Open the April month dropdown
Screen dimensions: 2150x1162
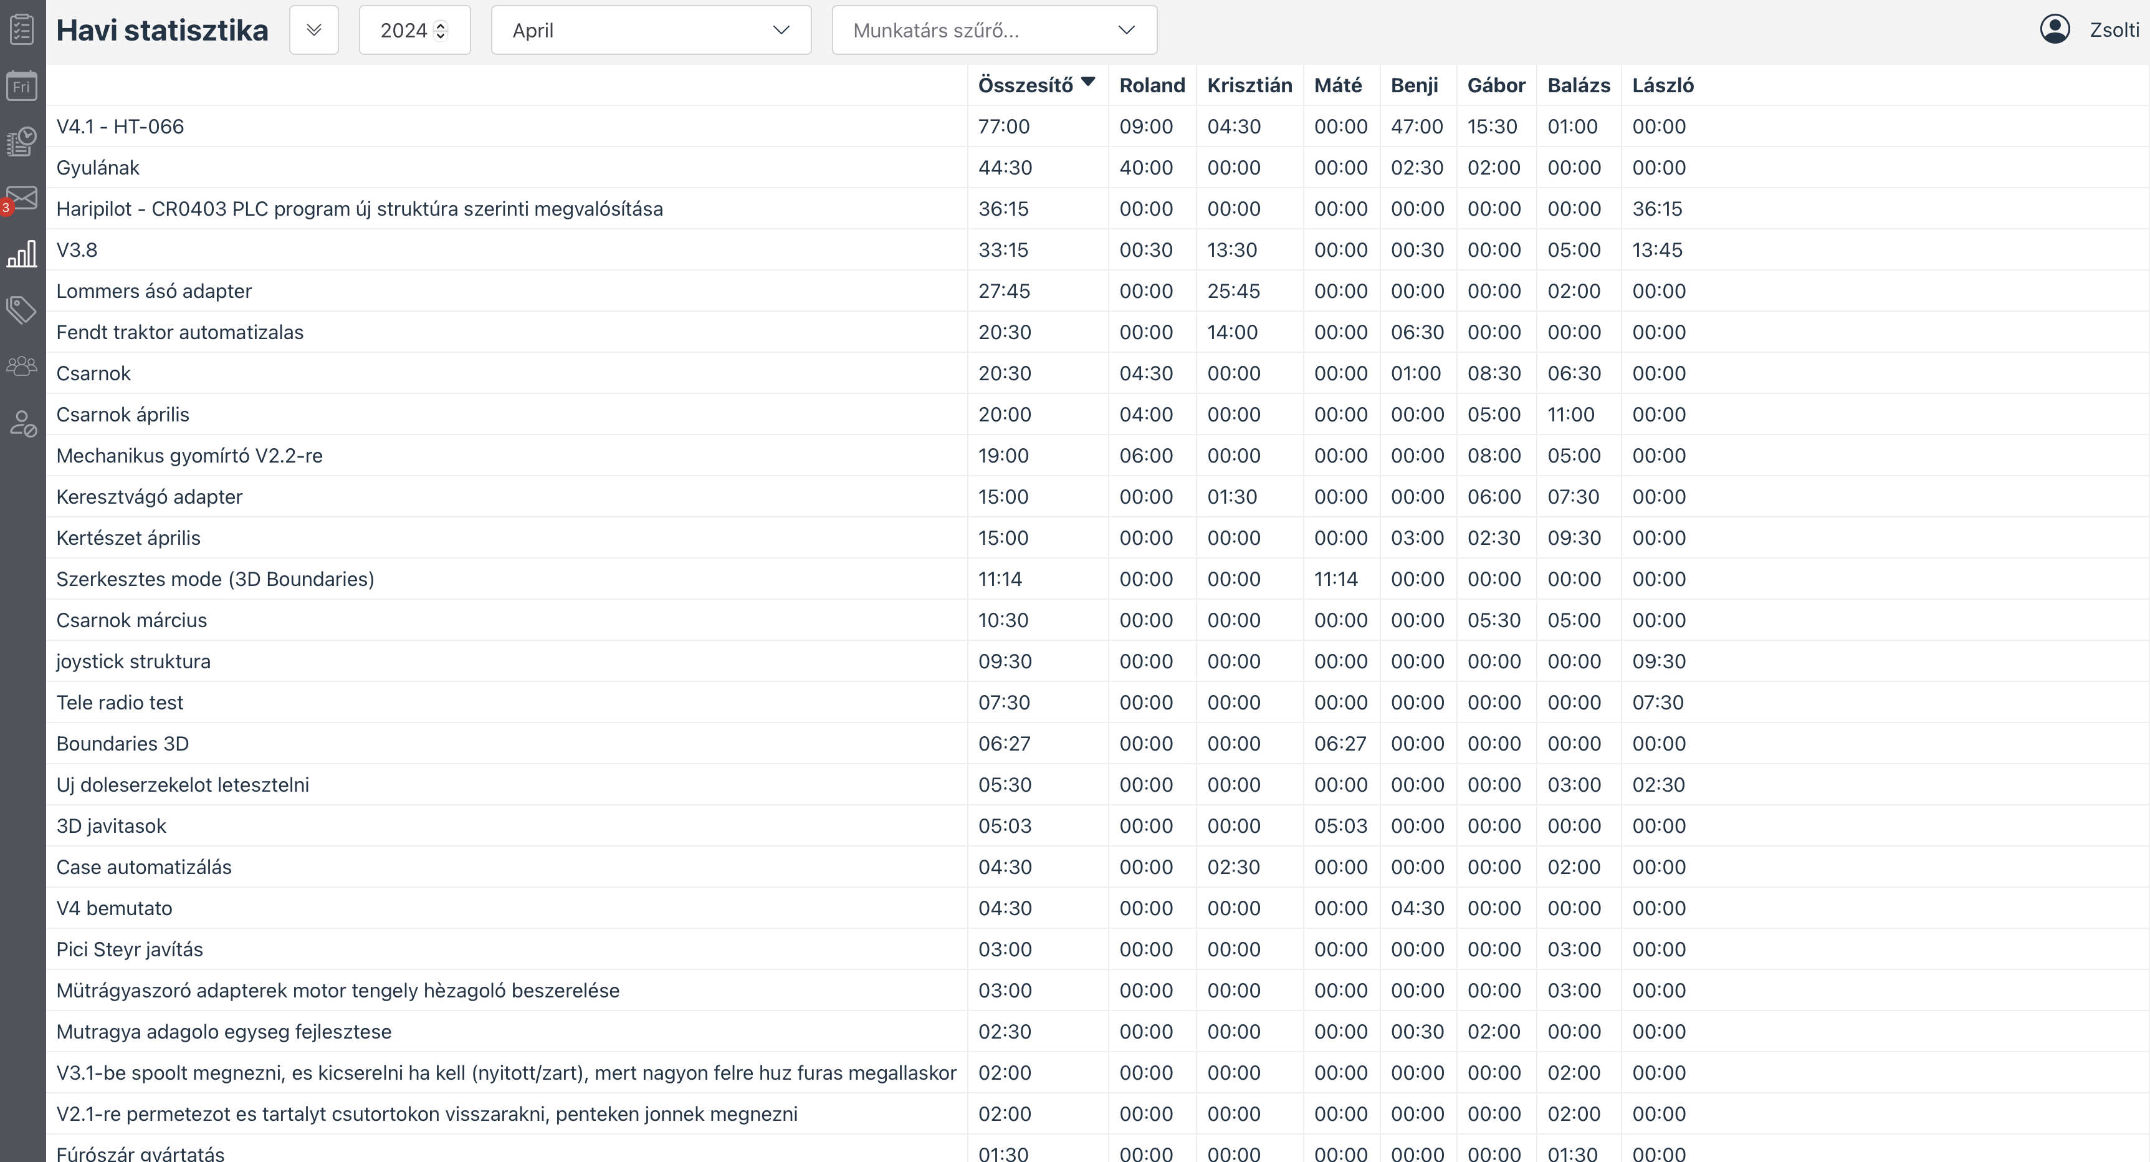pyautogui.click(x=651, y=30)
